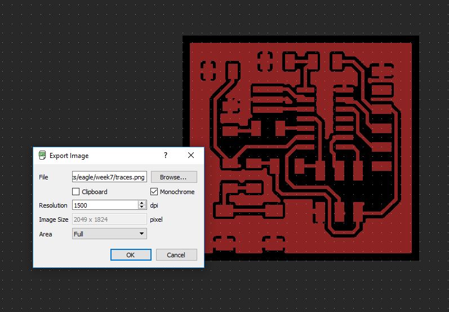Click the question mark help button
The height and width of the screenshot is (312, 449).
[166, 155]
